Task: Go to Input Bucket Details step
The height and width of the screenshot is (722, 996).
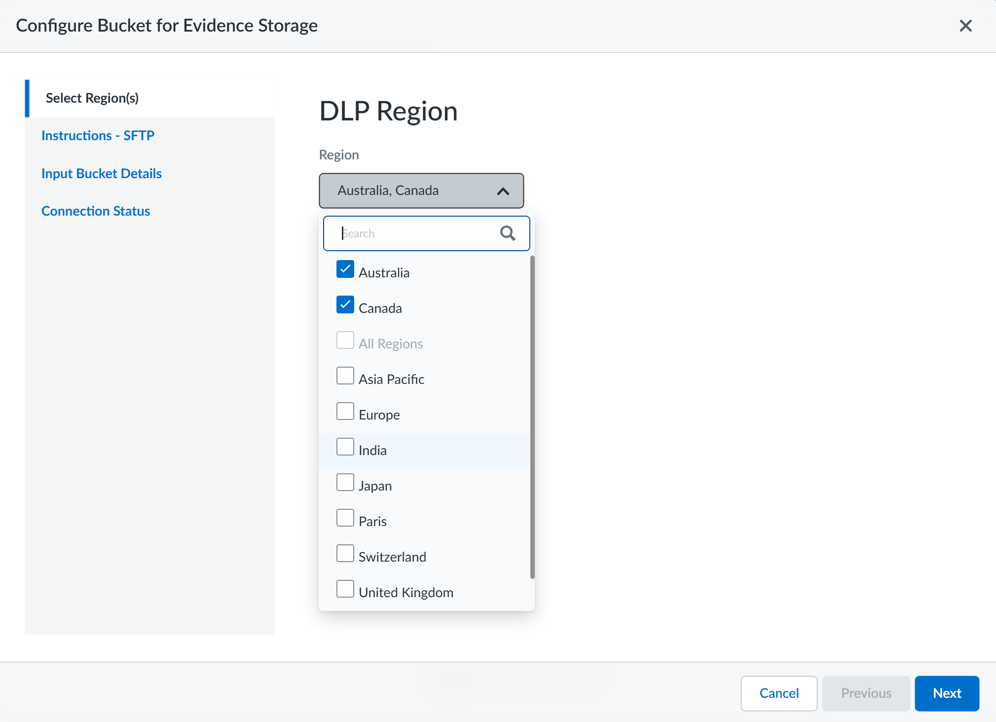Action: (x=102, y=174)
